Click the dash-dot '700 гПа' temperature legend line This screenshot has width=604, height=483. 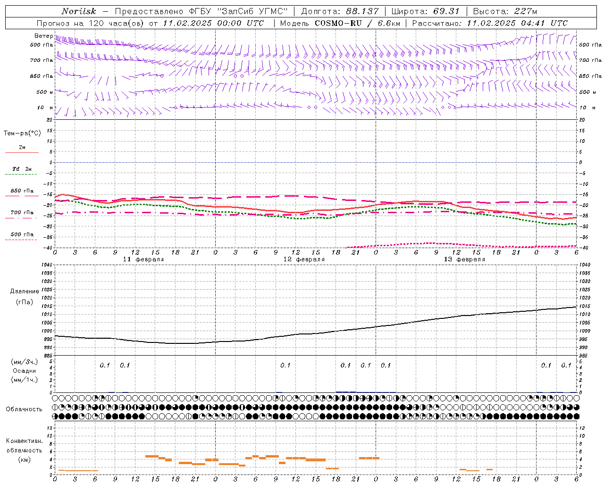pos(21,218)
